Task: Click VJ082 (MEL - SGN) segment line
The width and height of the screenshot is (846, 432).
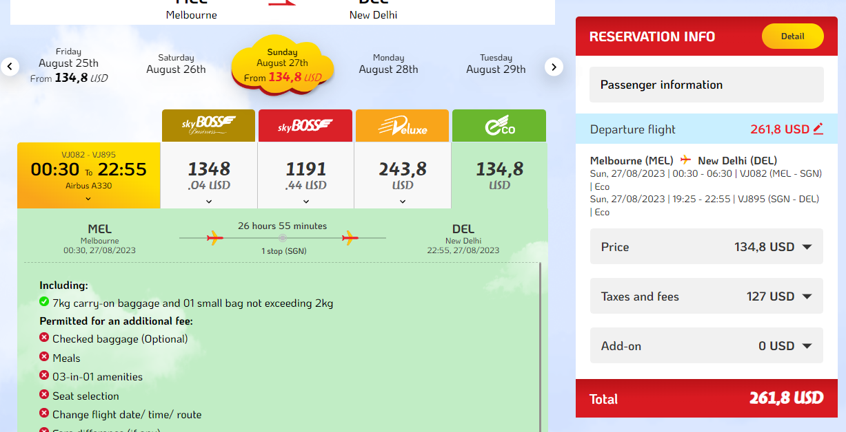Action: (x=706, y=180)
